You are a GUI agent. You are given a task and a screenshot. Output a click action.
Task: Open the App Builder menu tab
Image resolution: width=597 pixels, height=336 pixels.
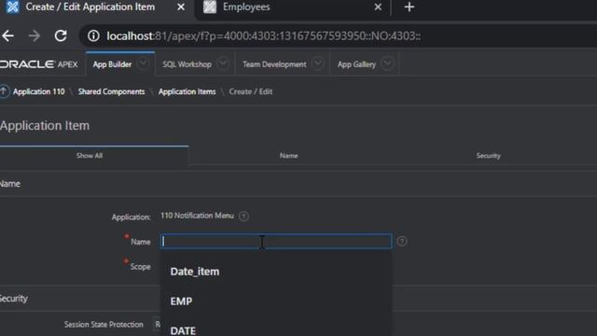[x=112, y=64]
